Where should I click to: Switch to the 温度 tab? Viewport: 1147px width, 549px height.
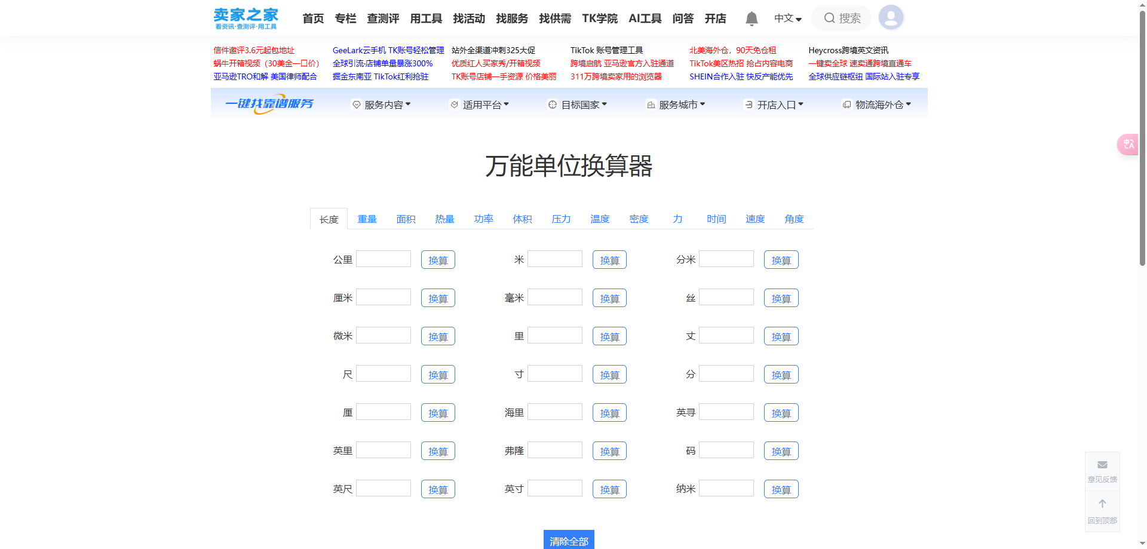tap(600, 219)
